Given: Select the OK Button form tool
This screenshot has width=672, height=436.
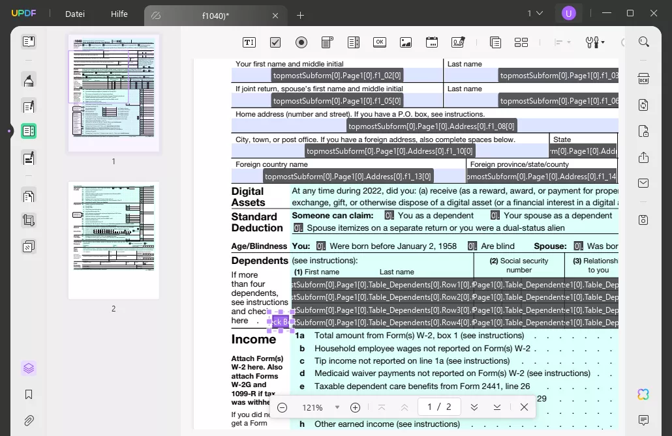Looking at the screenshot, I should [380, 42].
